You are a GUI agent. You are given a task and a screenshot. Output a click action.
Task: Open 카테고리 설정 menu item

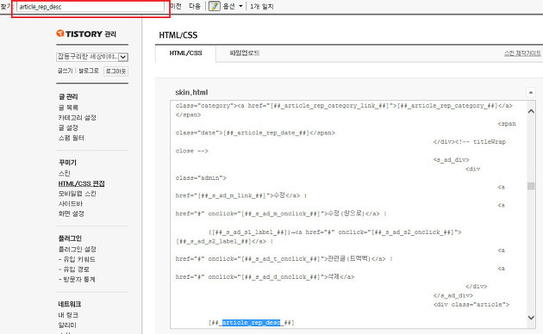78,118
